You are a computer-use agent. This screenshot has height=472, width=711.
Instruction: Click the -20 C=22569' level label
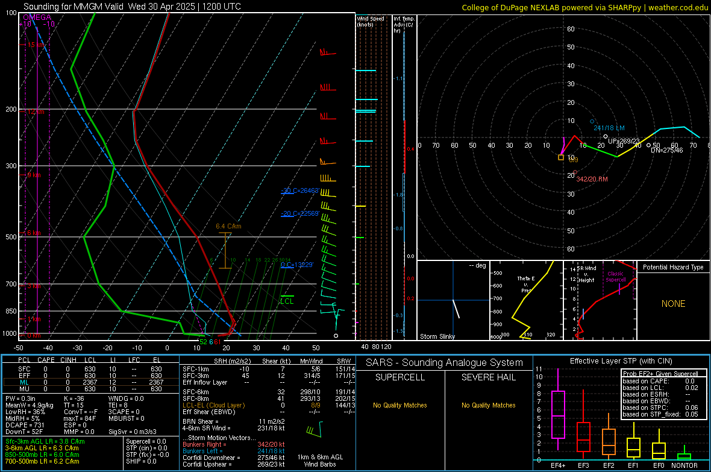[299, 213]
